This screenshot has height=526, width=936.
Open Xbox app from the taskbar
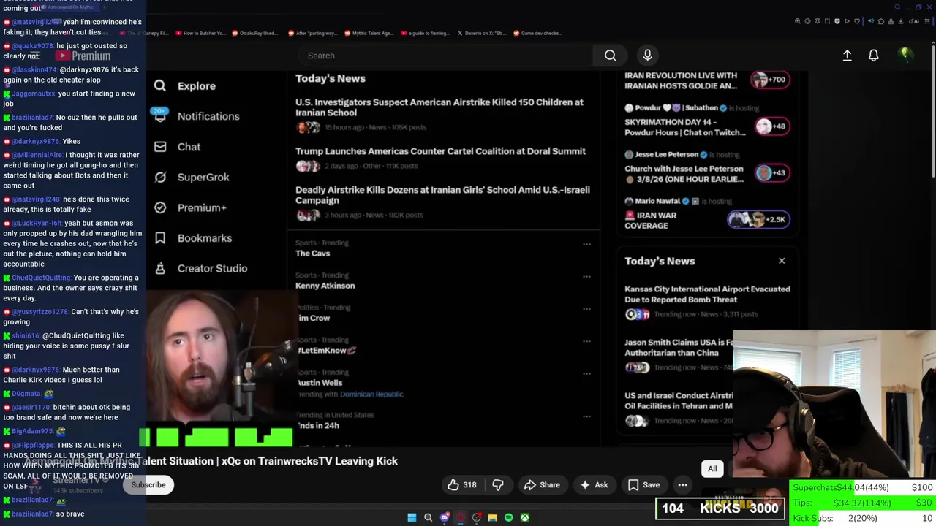pyautogui.click(x=524, y=517)
